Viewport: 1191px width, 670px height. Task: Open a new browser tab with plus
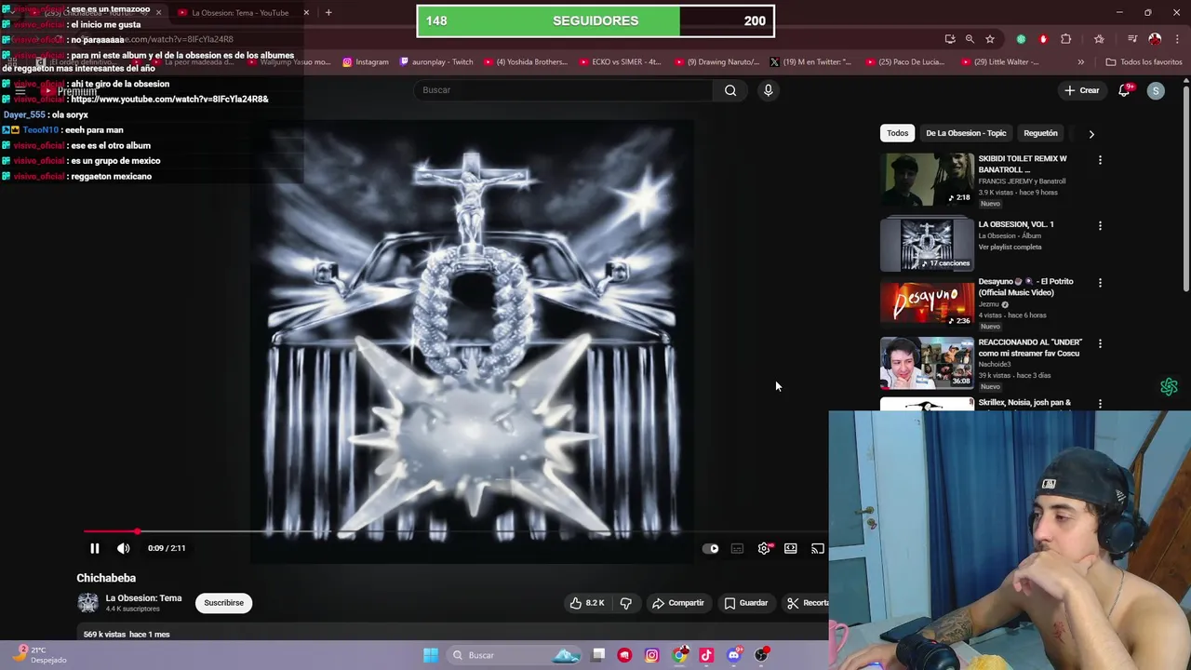pyautogui.click(x=328, y=13)
